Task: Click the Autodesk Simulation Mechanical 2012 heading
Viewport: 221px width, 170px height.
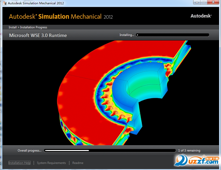Action: 61,16
